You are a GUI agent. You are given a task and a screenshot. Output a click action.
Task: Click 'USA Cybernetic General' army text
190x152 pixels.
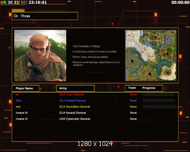pos(75,119)
